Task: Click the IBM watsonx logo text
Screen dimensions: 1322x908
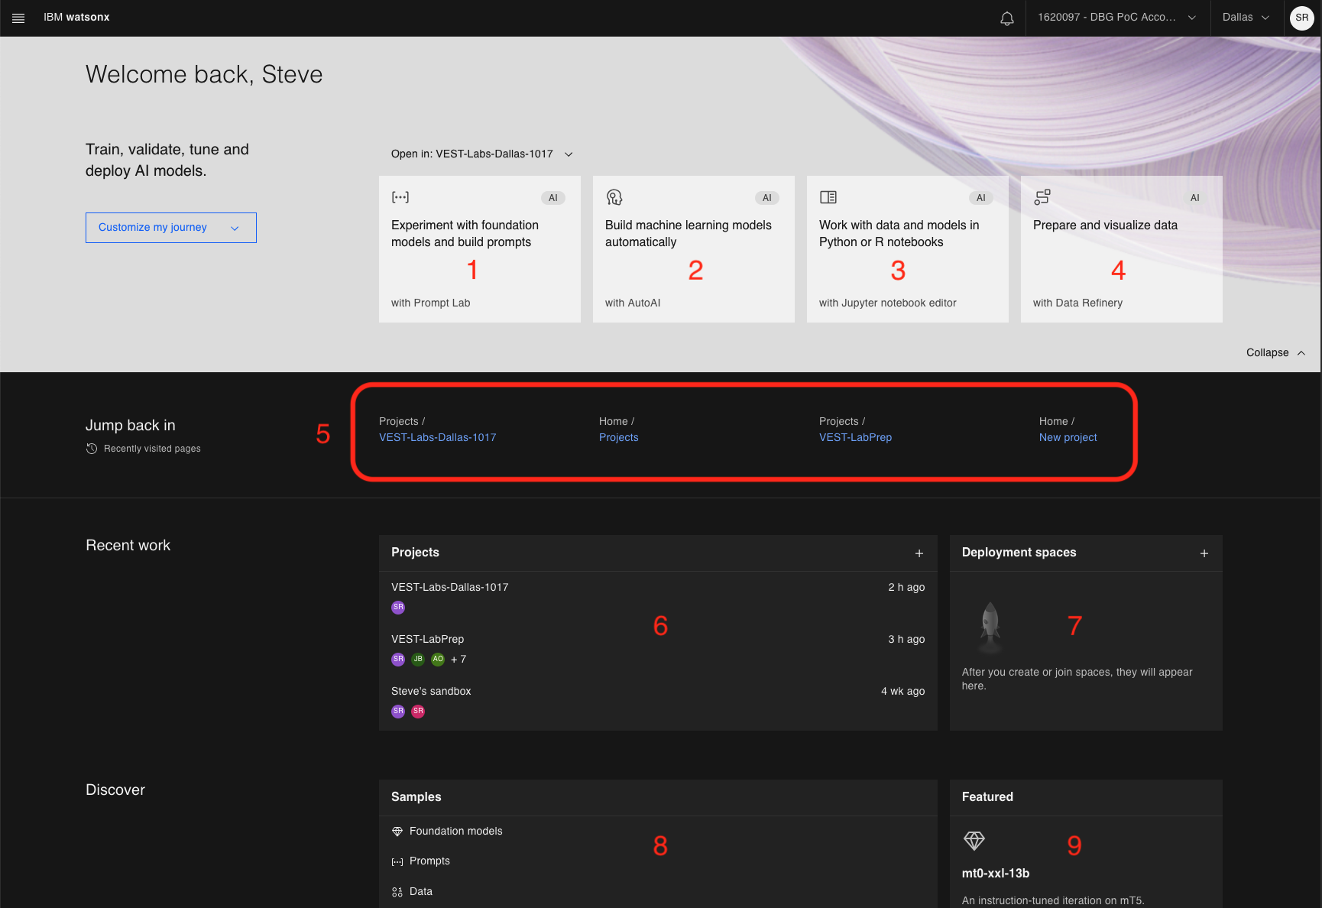Action: click(76, 18)
